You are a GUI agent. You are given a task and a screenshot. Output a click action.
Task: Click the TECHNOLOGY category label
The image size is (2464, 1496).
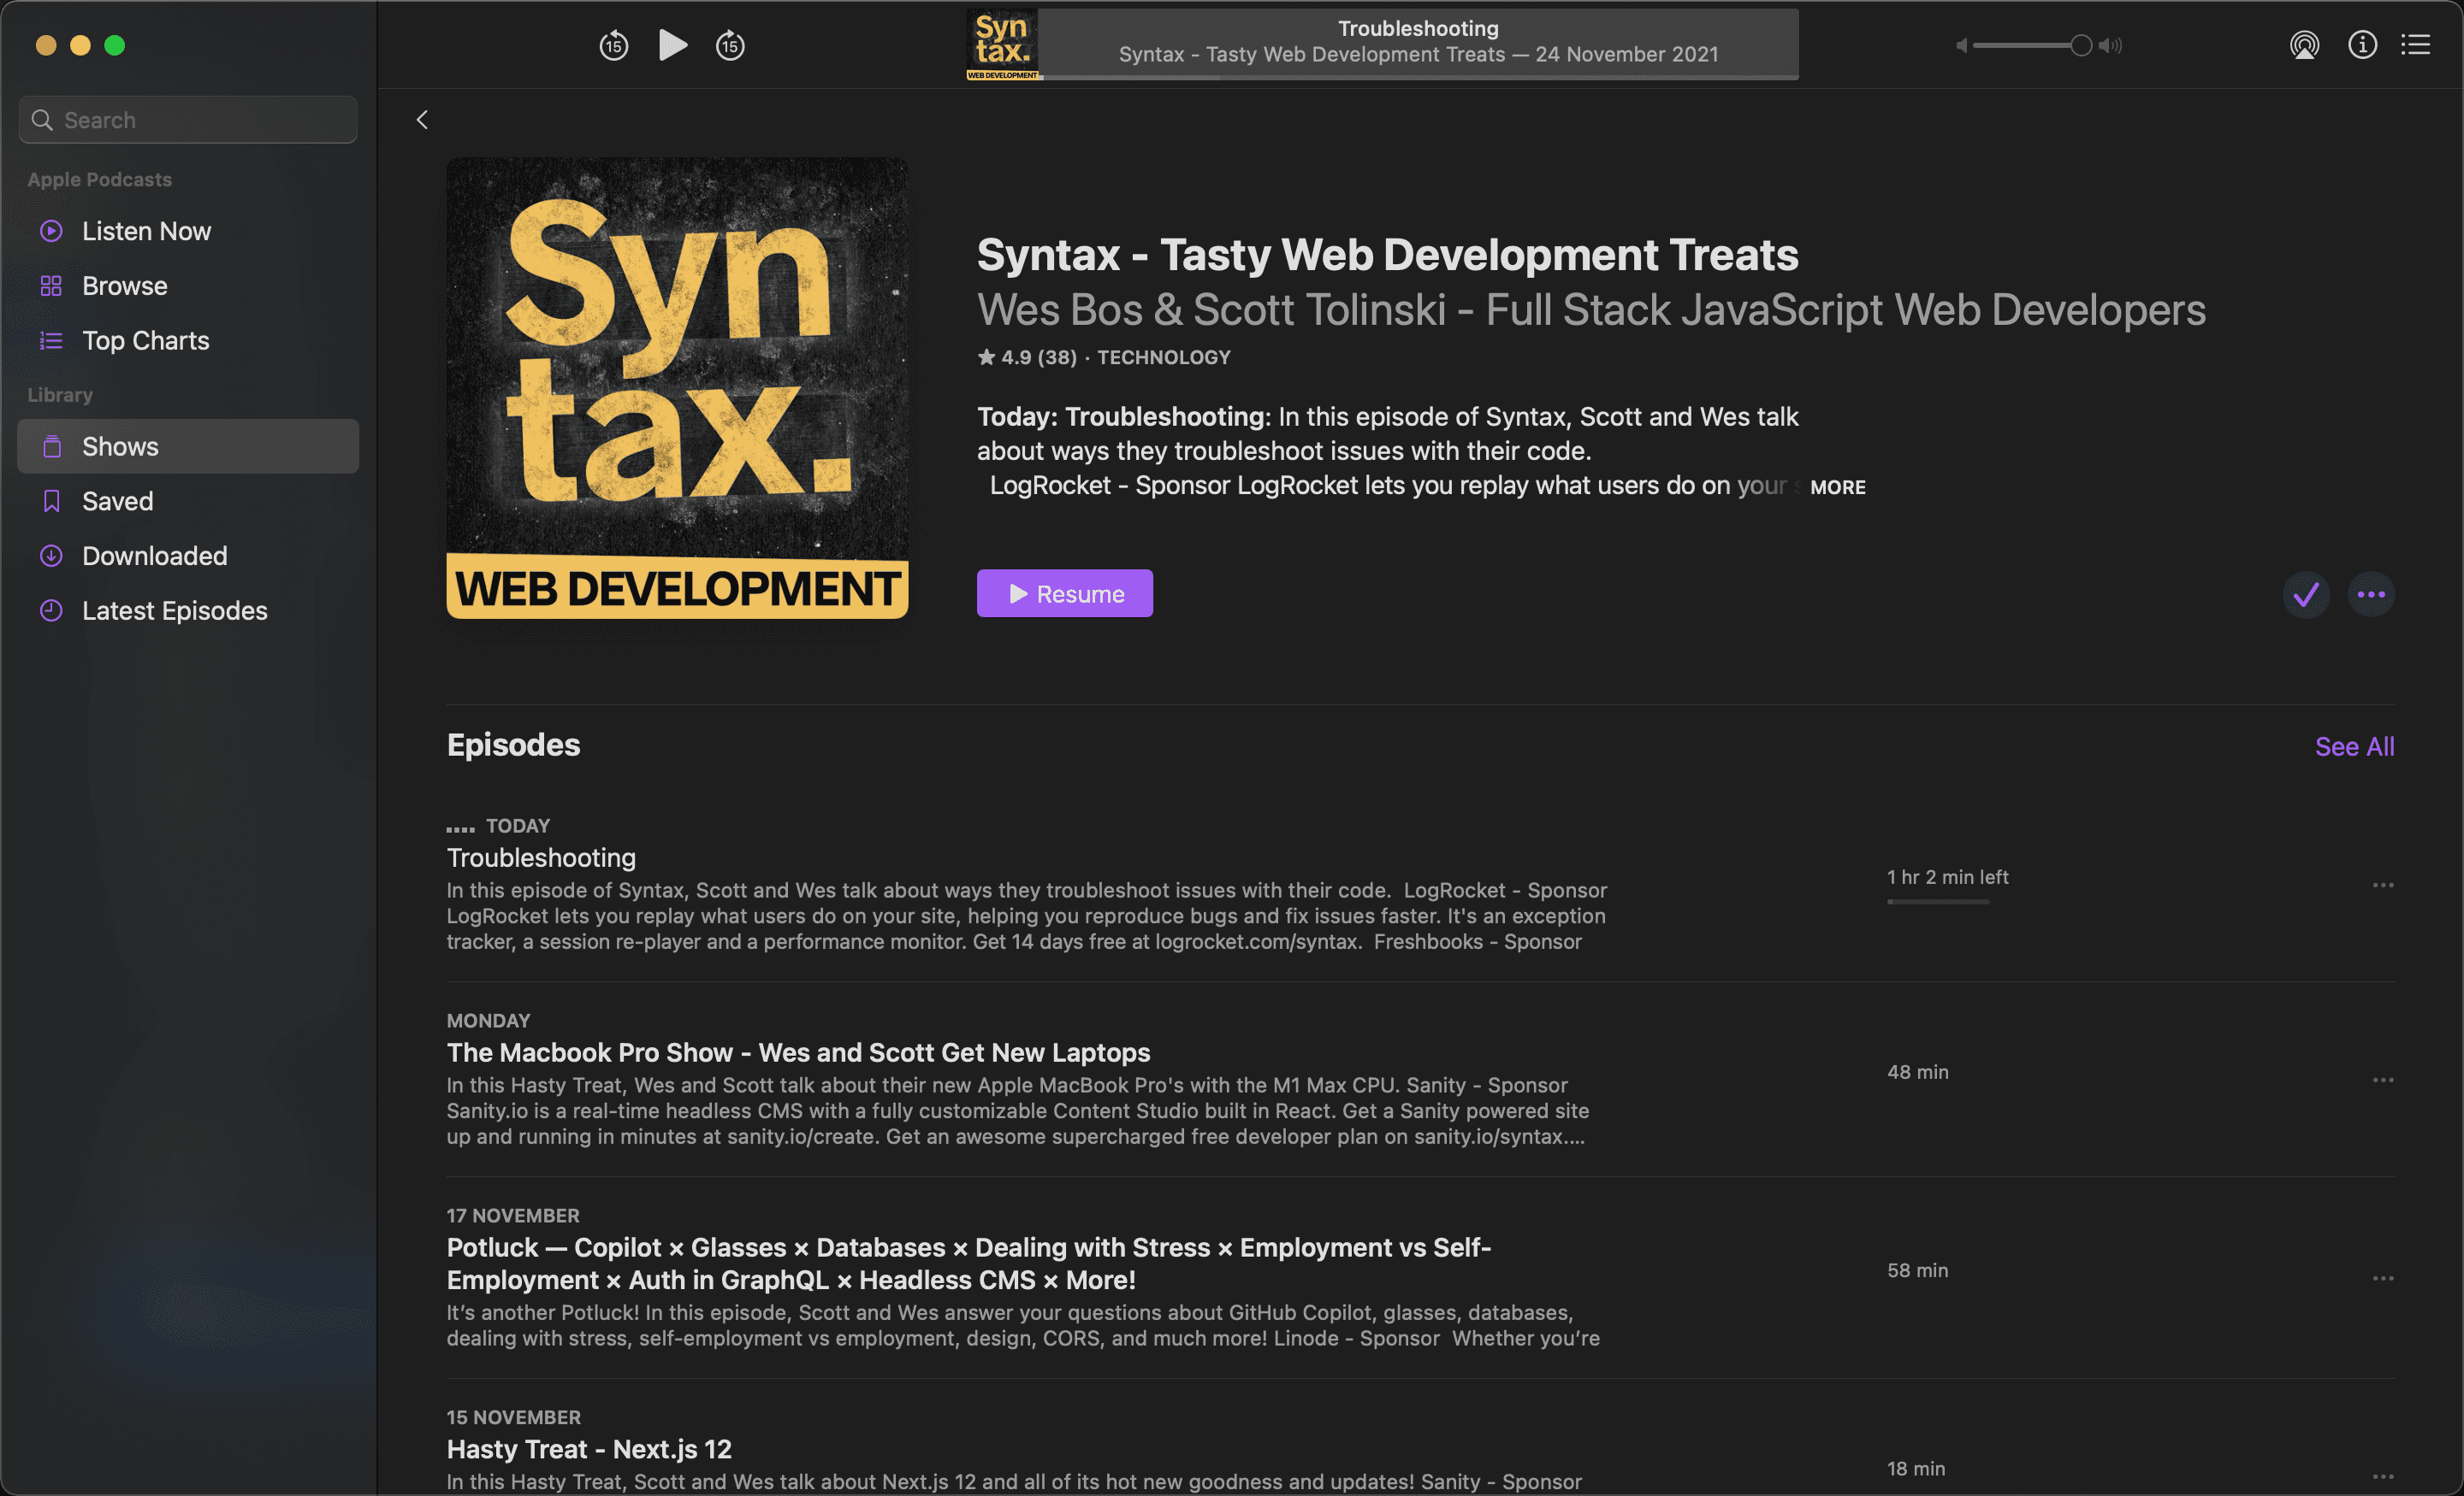tap(1164, 358)
